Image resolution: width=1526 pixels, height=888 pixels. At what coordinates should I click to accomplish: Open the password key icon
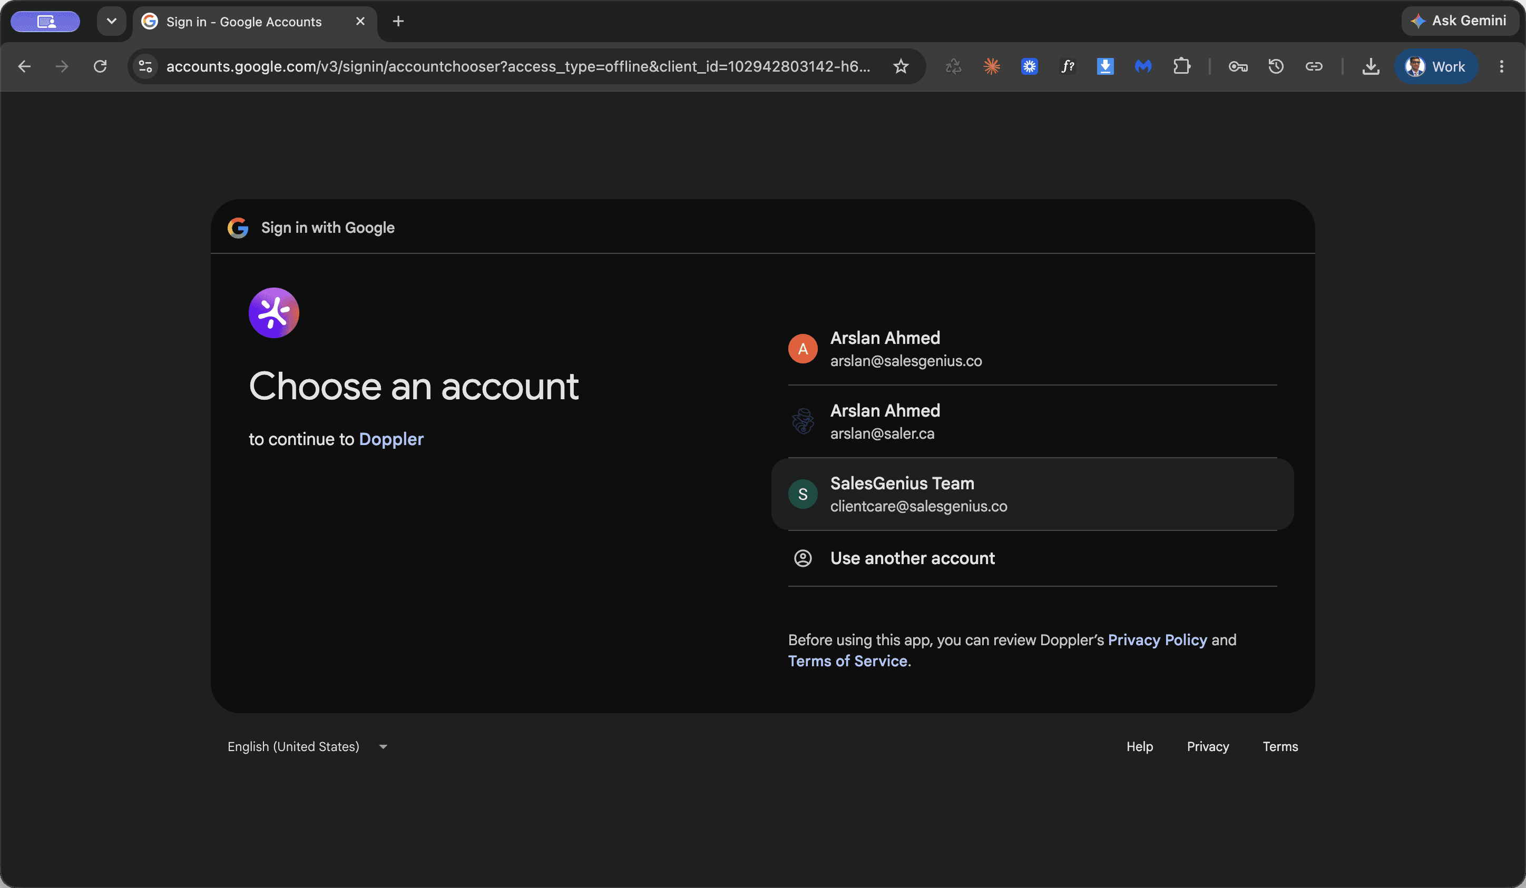pyautogui.click(x=1238, y=66)
